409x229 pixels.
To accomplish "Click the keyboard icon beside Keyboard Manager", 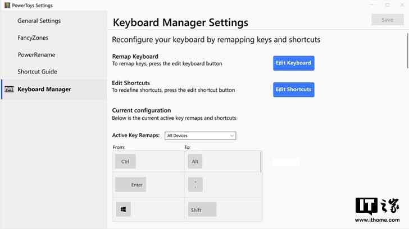I will [9, 90].
